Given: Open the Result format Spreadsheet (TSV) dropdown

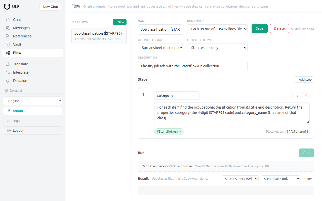Looking at the screenshot, I should (x=240, y=179).
